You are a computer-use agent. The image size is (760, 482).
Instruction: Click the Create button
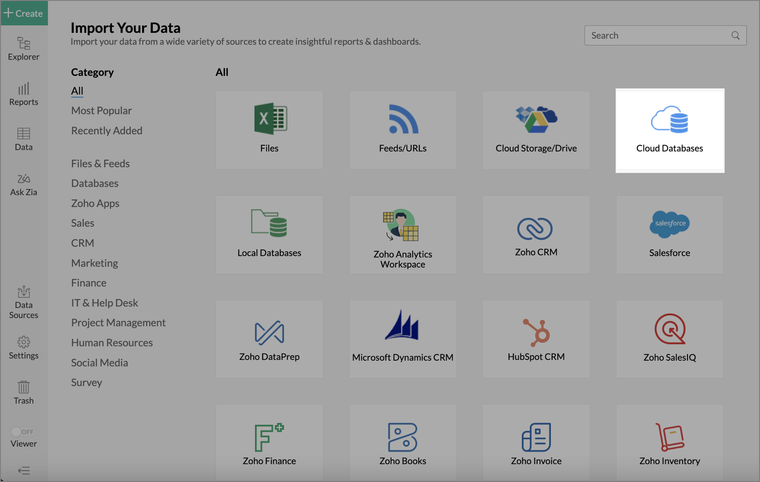coord(24,13)
